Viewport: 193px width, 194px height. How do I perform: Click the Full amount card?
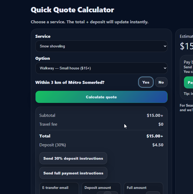coord(143,188)
